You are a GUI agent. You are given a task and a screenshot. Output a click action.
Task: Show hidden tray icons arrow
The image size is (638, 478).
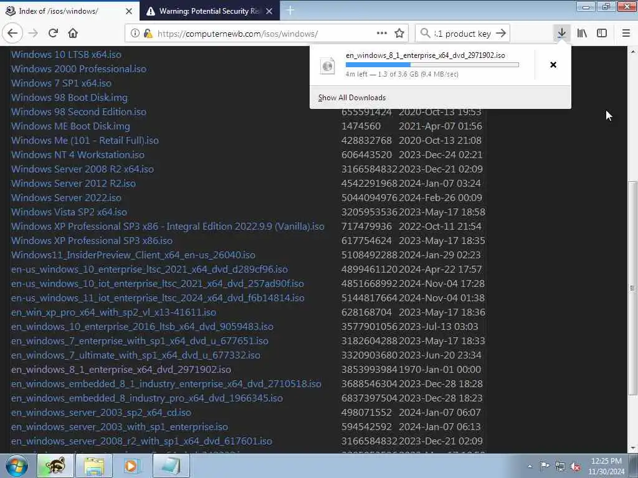[x=530, y=466]
